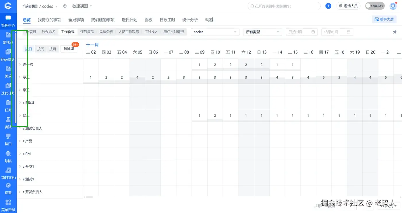This screenshot has height=213, width=402.
Task: Select the 风险分析 sub-tab
Action: [x=106, y=32]
